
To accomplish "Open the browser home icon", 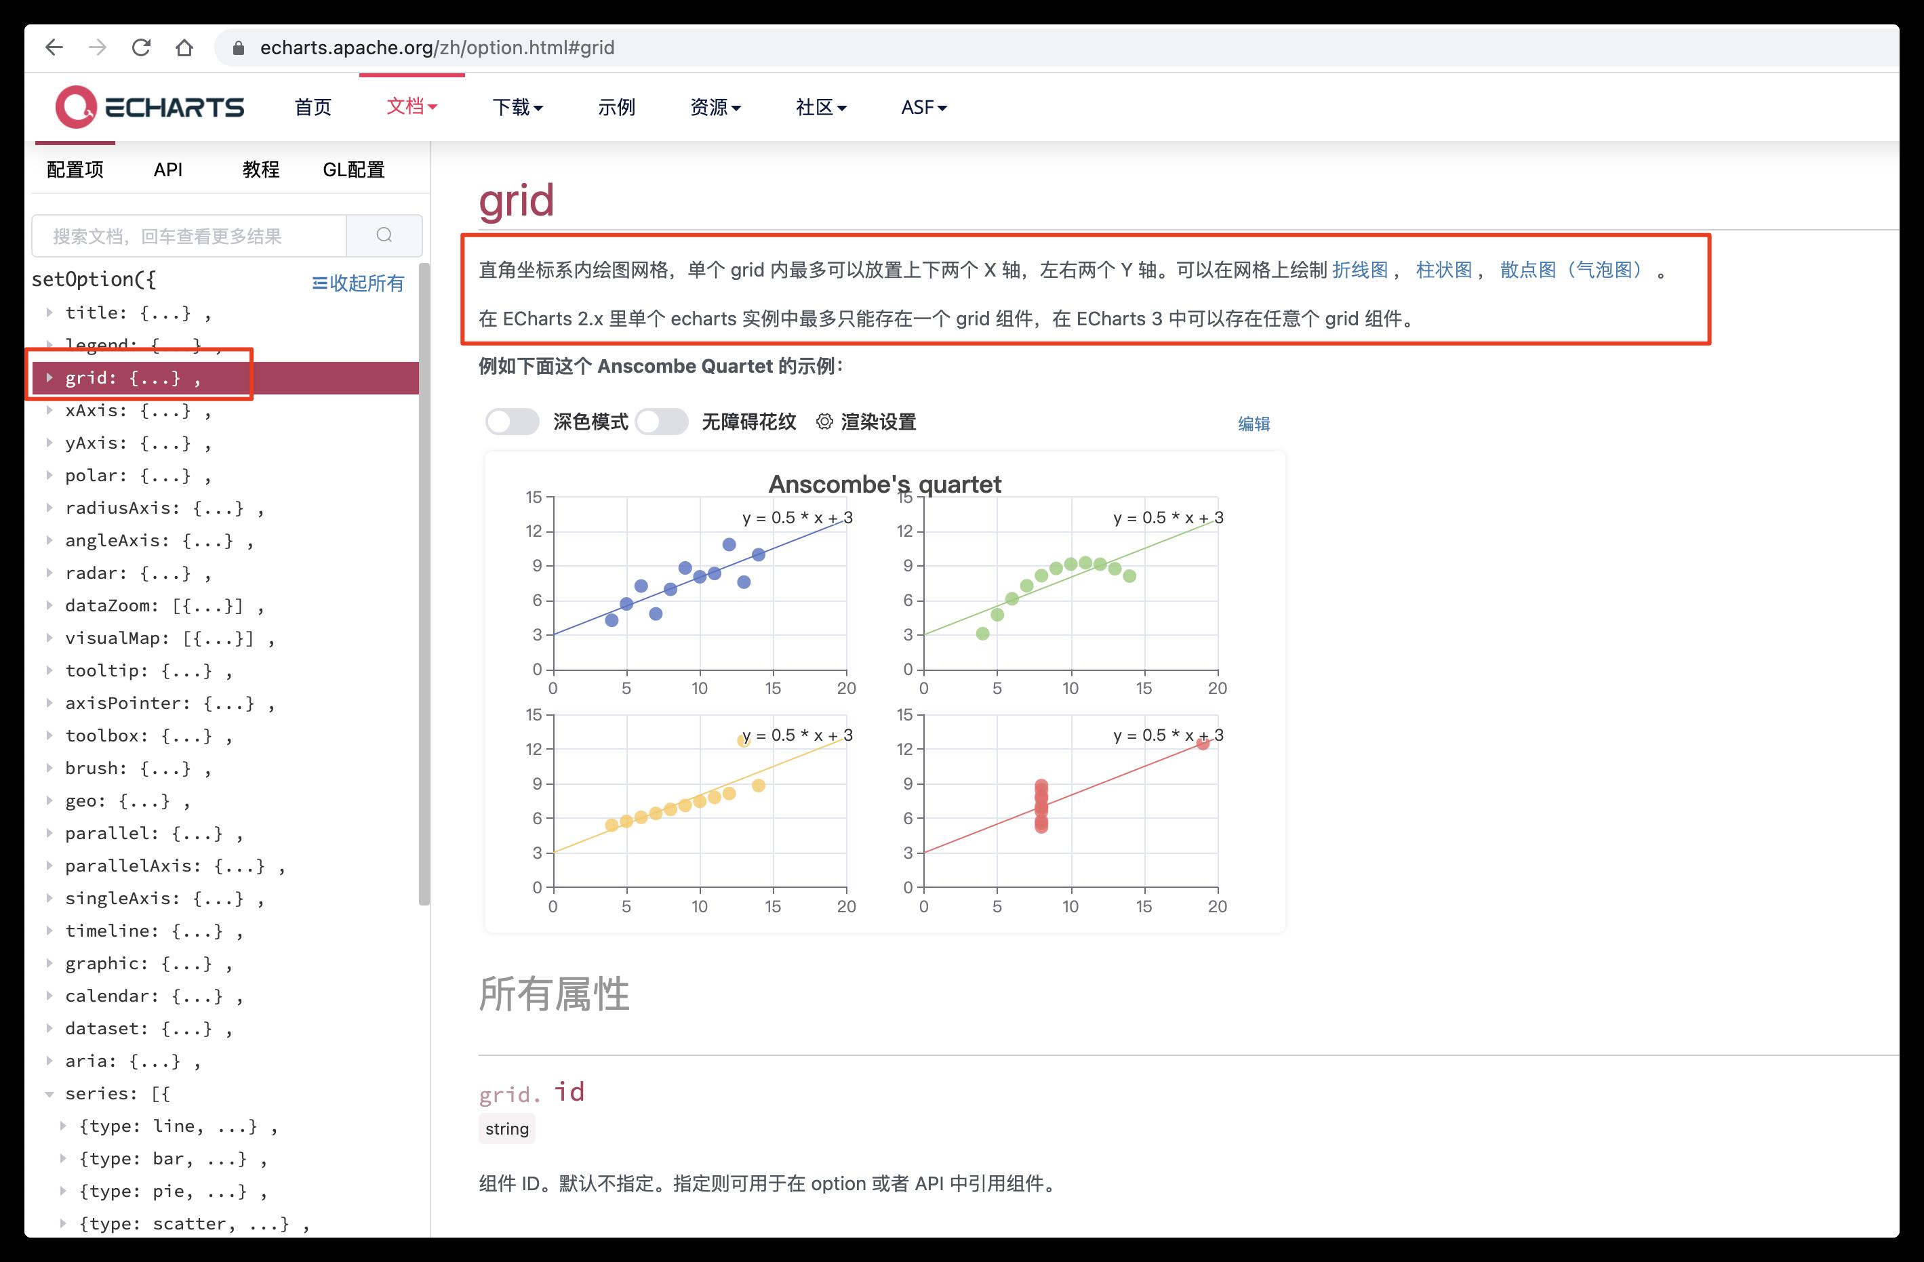I will [x=184, y=47].
